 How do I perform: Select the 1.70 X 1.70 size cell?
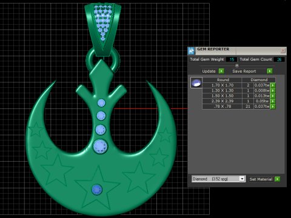tap(222, 85)
